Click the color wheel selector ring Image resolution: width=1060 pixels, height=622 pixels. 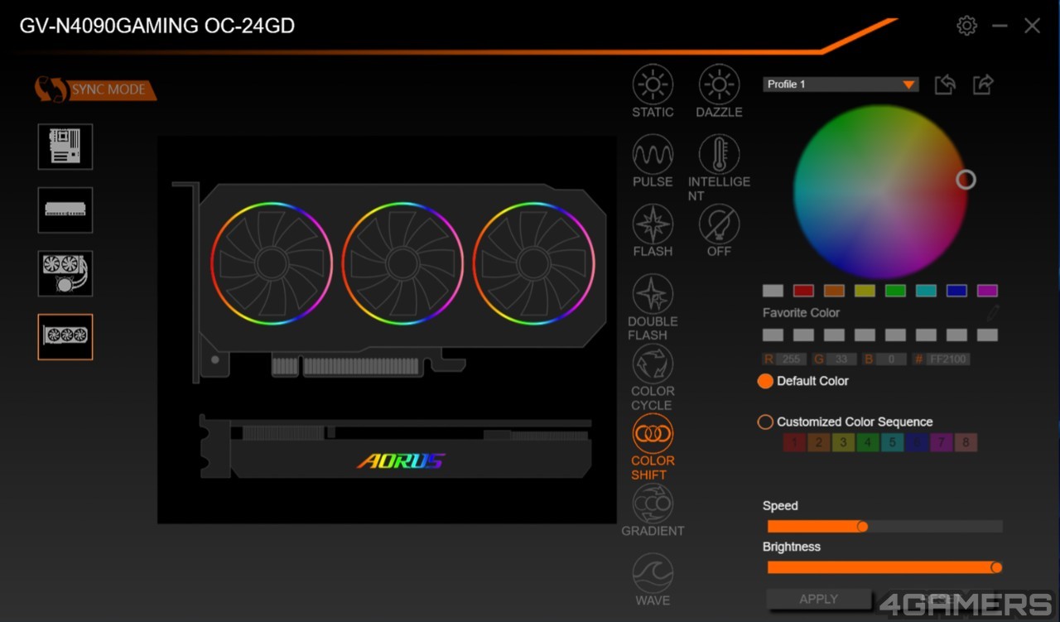pyautogui.click(x=966, y=180)
